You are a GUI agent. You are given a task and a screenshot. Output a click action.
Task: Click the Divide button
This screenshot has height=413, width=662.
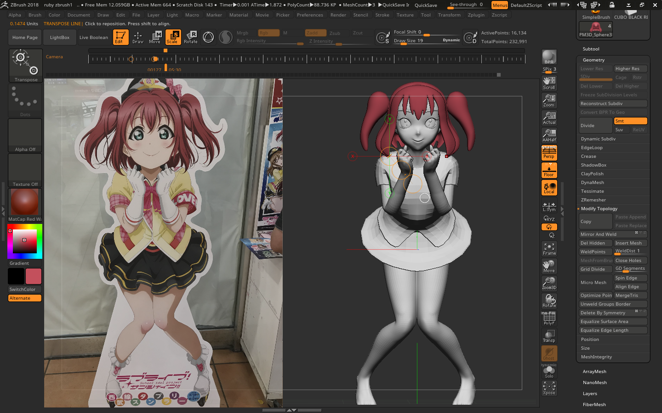click(595, 126)
